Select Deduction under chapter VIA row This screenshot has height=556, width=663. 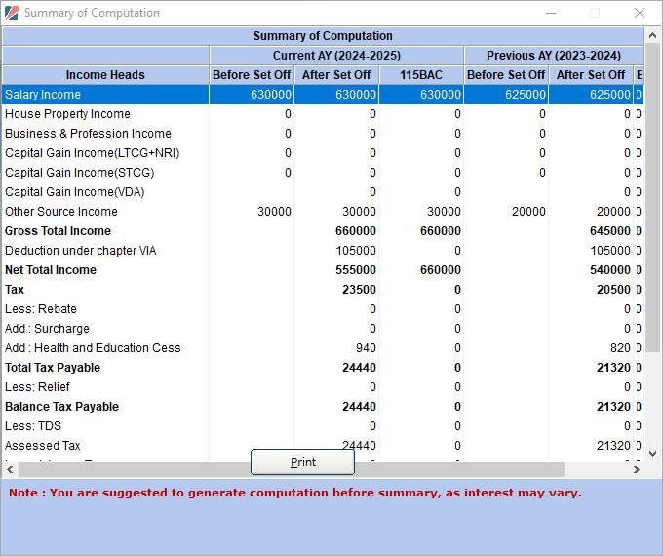[x=323, y=250]
